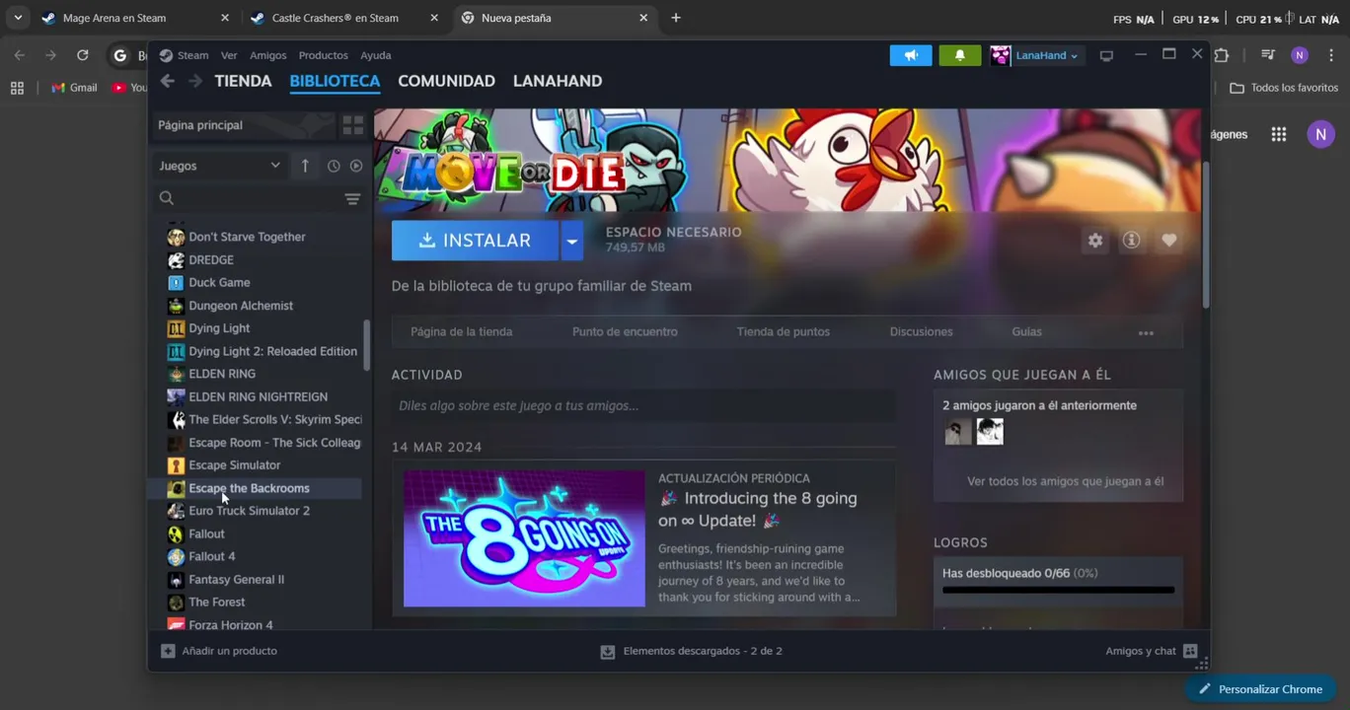Click the Duck Game icon in list
Image resolution: width=1350 pixels, height=710 pixels.
click(x=176, y=283)
